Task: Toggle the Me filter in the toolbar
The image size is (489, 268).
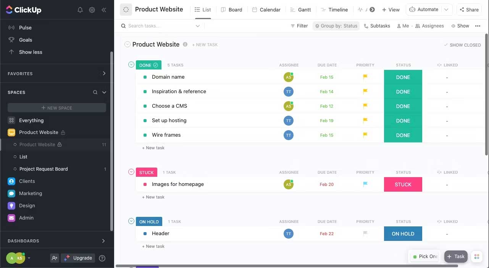Action: pyautogui.click(x=403, y=26)
